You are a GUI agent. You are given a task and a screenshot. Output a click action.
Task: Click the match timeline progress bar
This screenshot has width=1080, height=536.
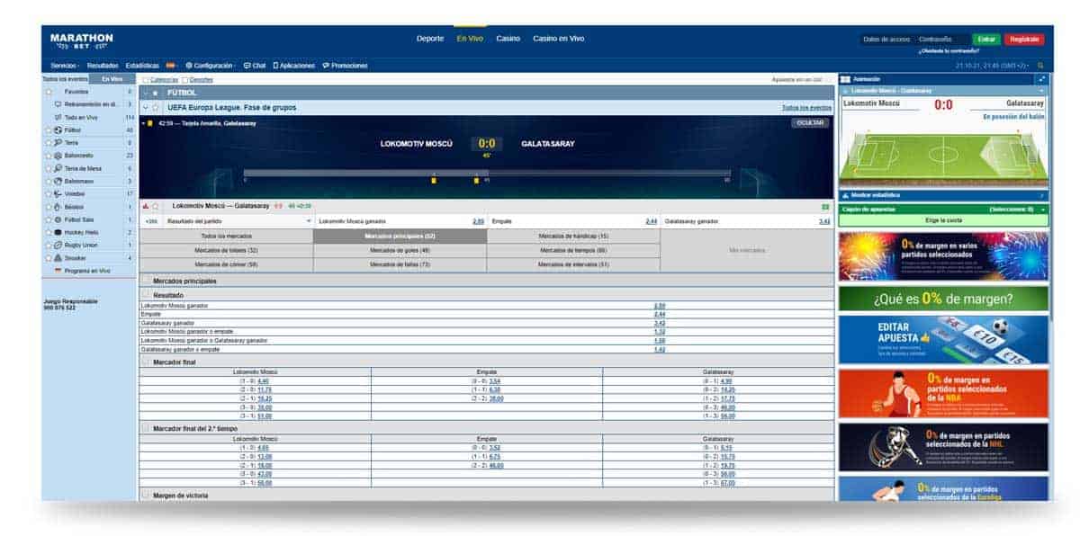pos(487,173)
